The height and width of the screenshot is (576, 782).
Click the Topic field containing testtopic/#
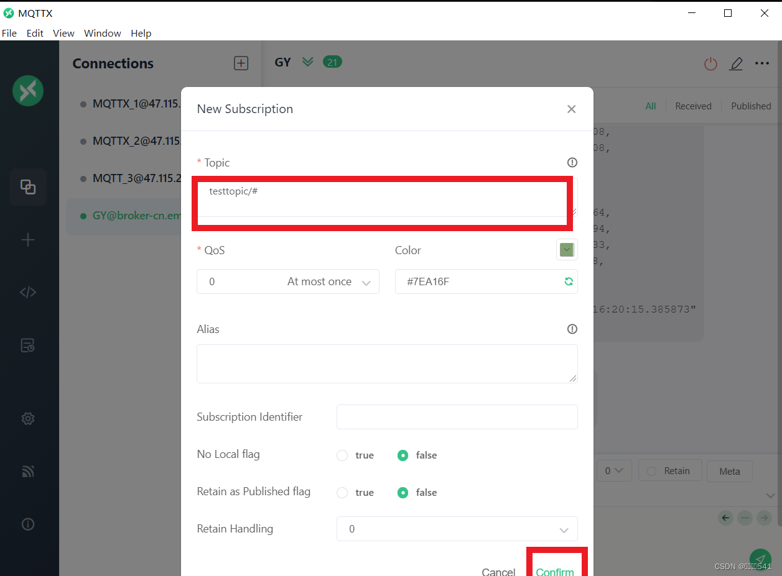click(387, 198)
